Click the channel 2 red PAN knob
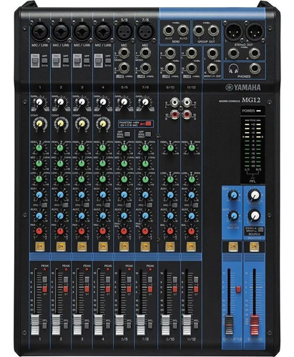This screenshot has width=294, height=357. (60, 231)
